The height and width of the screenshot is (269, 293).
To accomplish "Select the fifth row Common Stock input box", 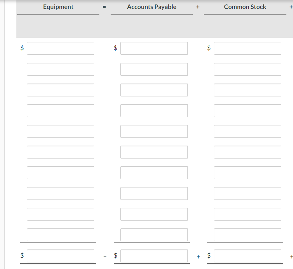I will (x=247, y=132).
